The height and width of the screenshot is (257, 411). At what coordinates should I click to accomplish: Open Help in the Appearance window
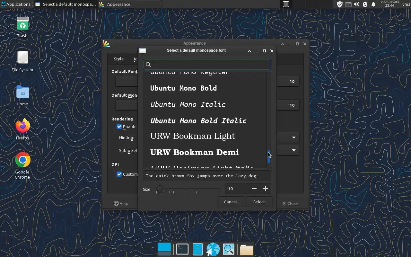(x=121, y=203)
